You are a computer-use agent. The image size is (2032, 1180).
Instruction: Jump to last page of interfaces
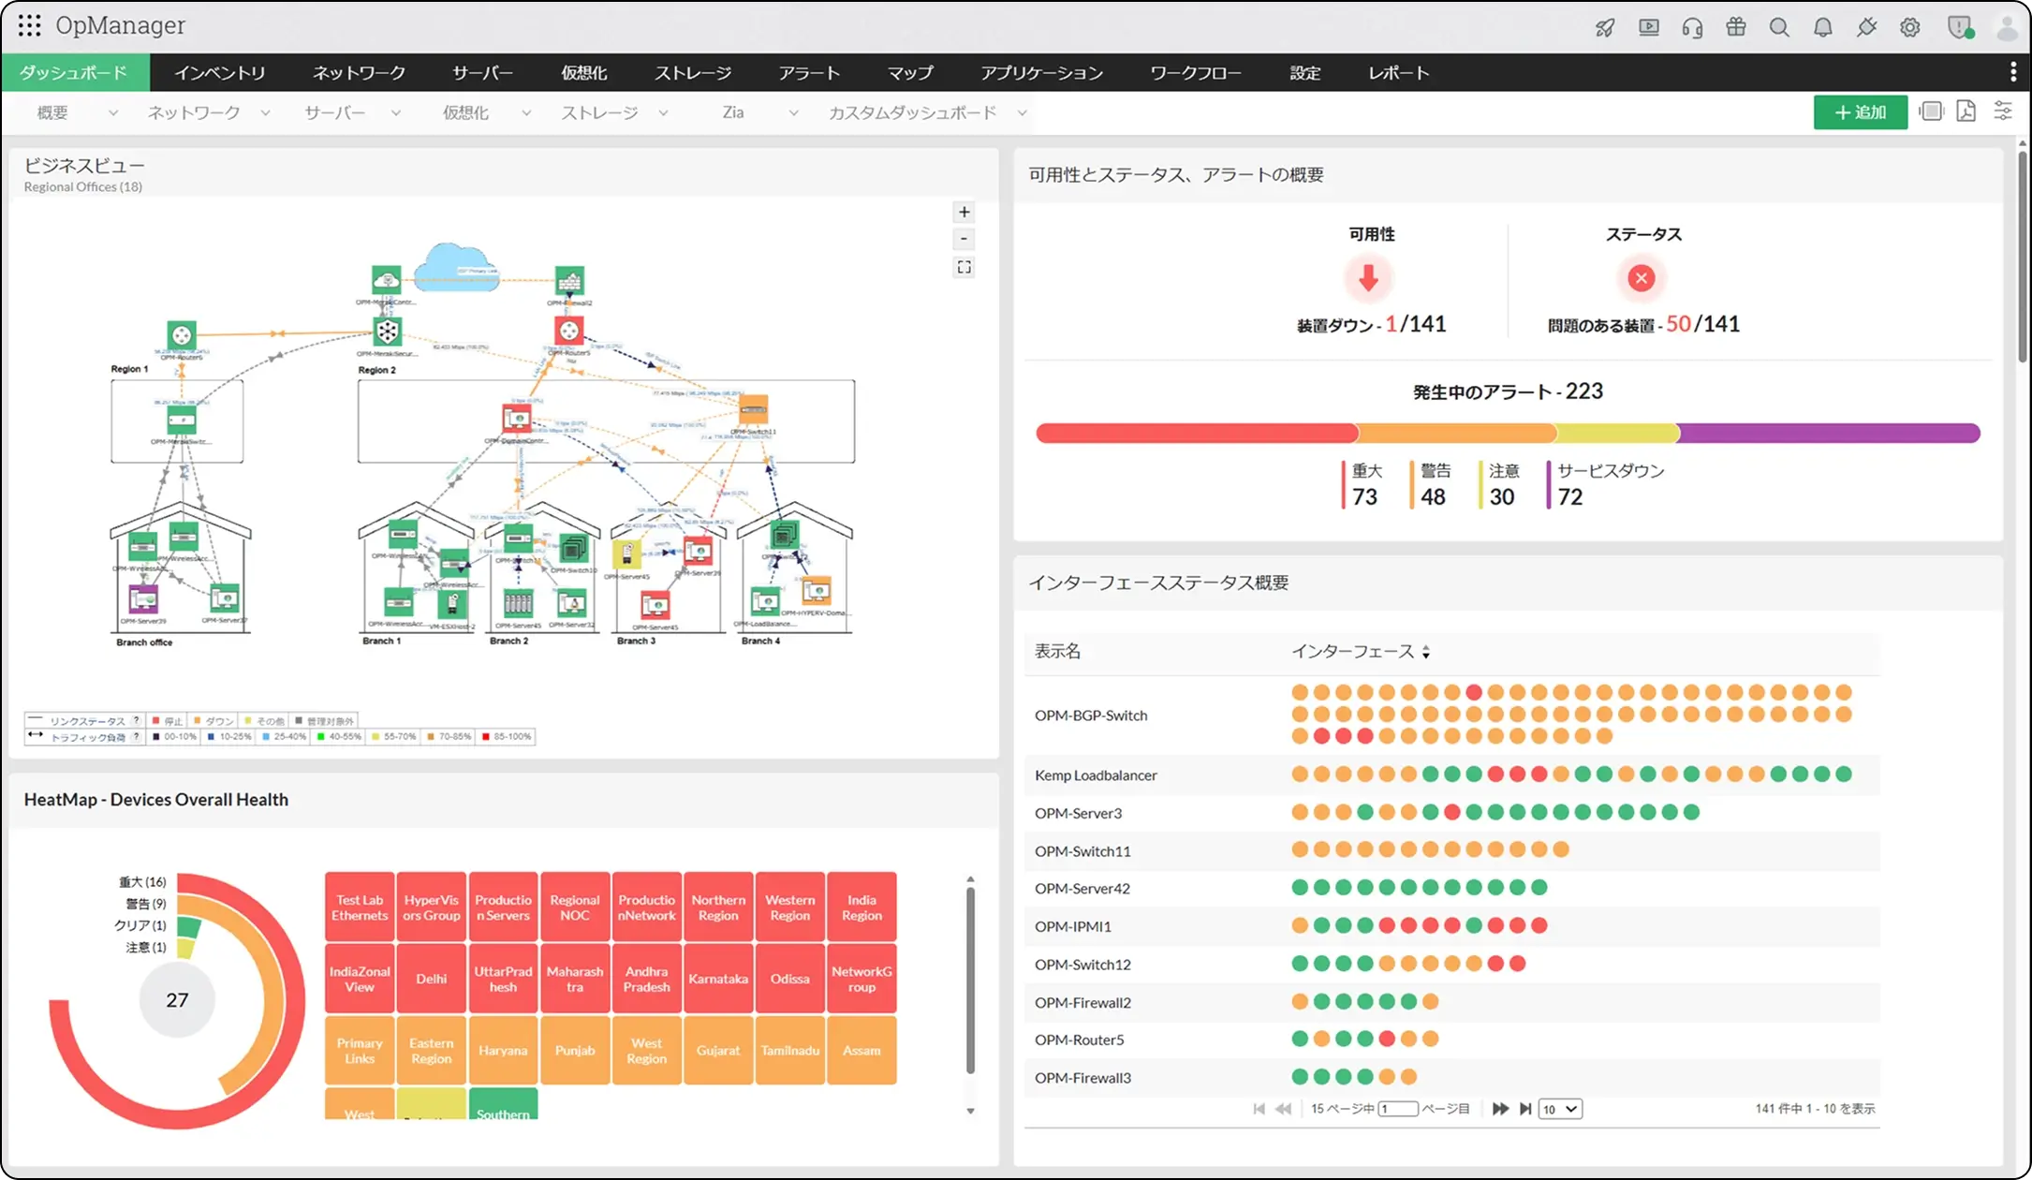[1525, 1109]
